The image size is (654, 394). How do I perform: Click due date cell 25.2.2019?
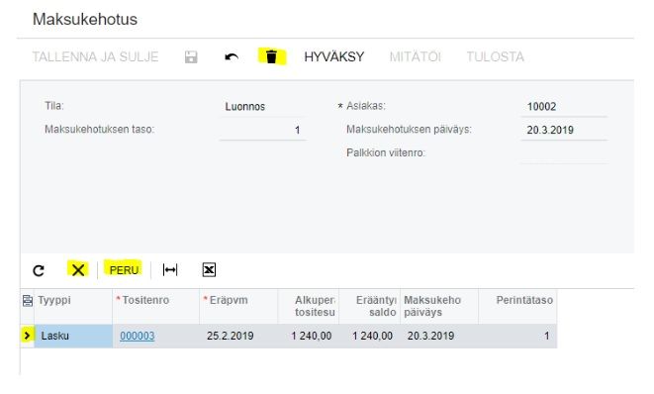point(238,336)
